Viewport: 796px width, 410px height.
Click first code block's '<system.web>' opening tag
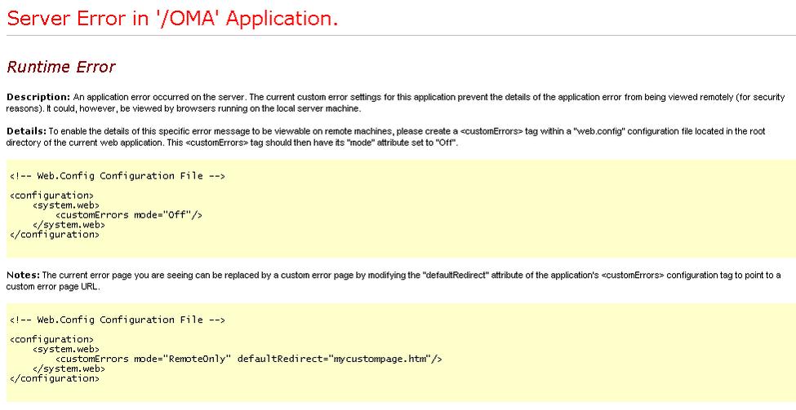pyautogui.click(x=66, y=205)
